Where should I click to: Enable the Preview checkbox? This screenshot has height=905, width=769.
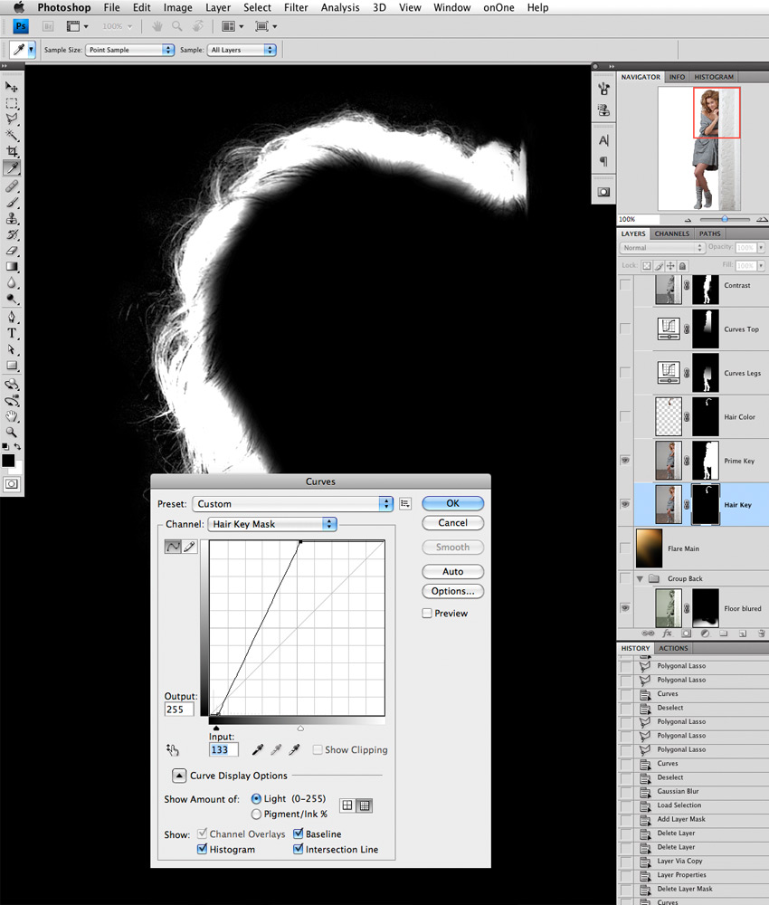tap(427, 614)
